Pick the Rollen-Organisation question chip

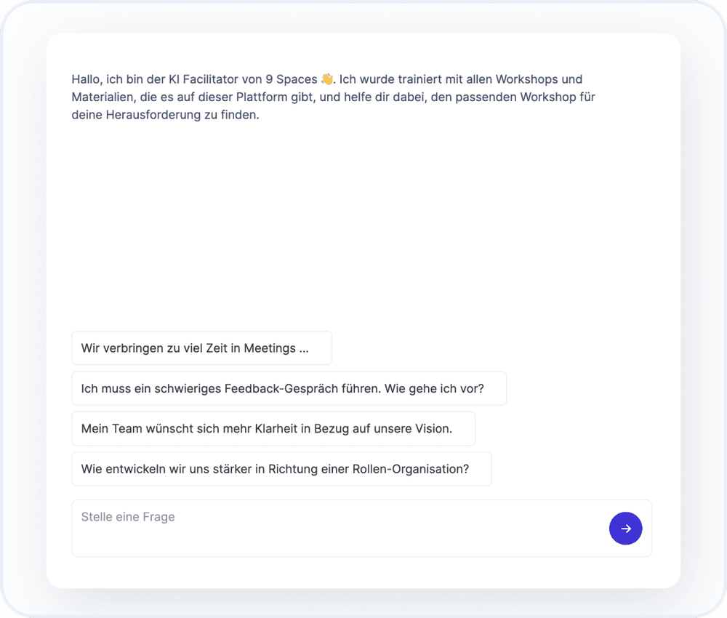click(281, 469)
